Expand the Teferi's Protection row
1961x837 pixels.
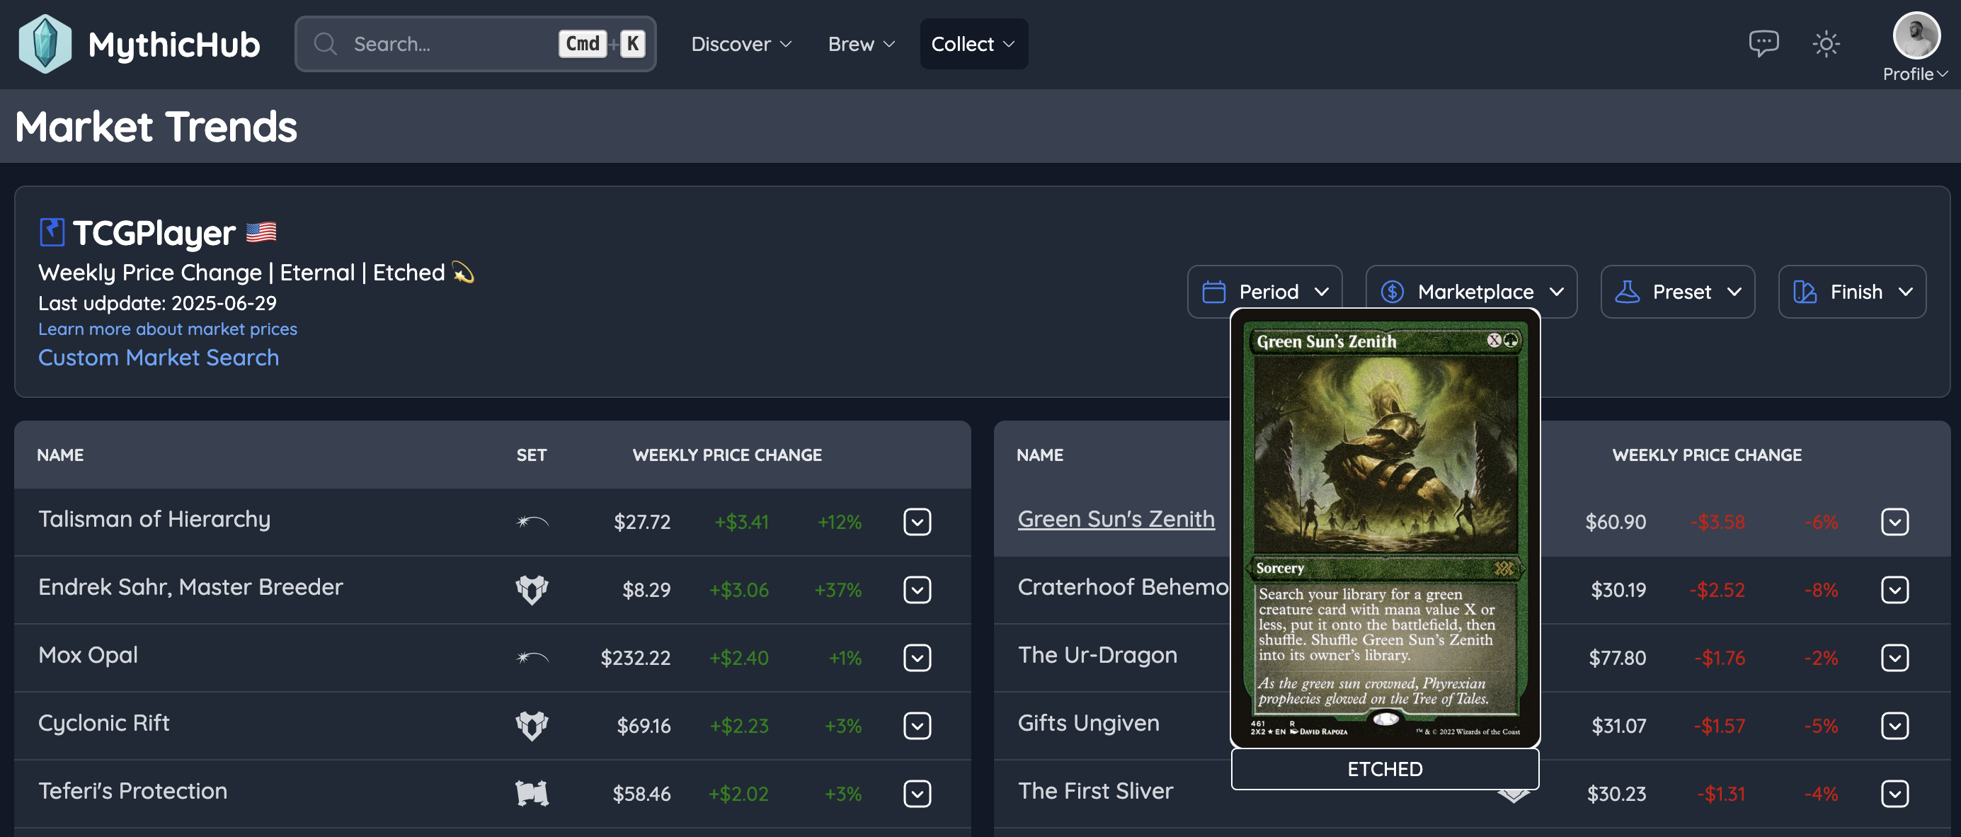click(x=917, y=793)
